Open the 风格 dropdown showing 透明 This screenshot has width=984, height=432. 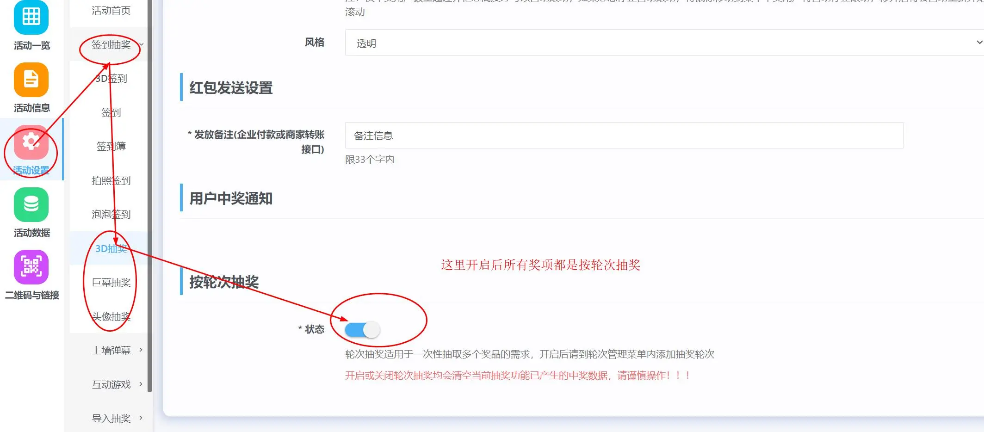click(x=664, y=43)
